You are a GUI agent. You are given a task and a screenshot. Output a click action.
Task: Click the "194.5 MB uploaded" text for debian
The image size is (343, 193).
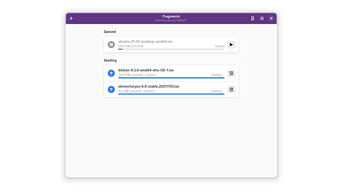[x=130, y=75]
